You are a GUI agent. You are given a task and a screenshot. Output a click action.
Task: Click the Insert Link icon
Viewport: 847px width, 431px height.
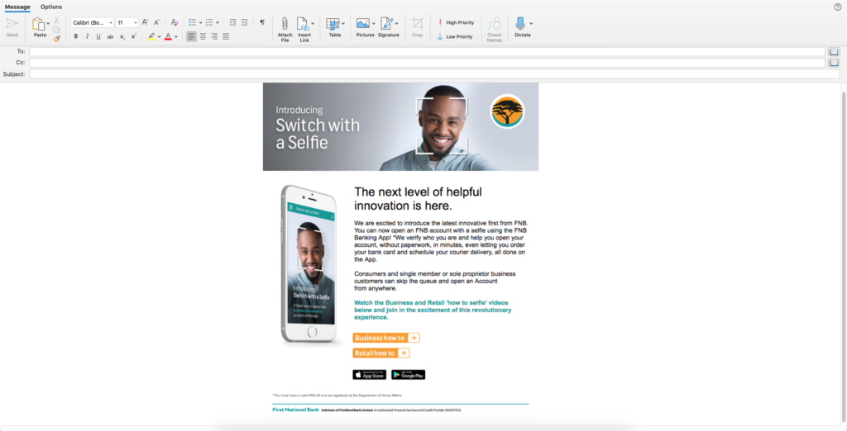pyautogui.click(x=303, y=24)
